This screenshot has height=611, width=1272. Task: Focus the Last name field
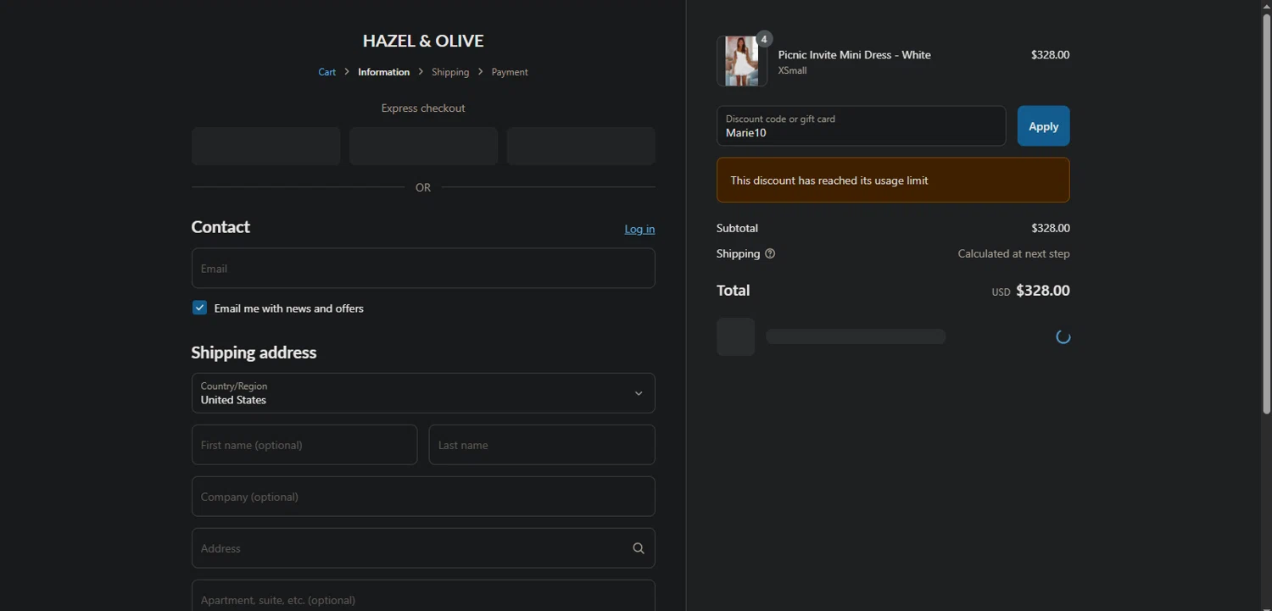pos(542,445)
